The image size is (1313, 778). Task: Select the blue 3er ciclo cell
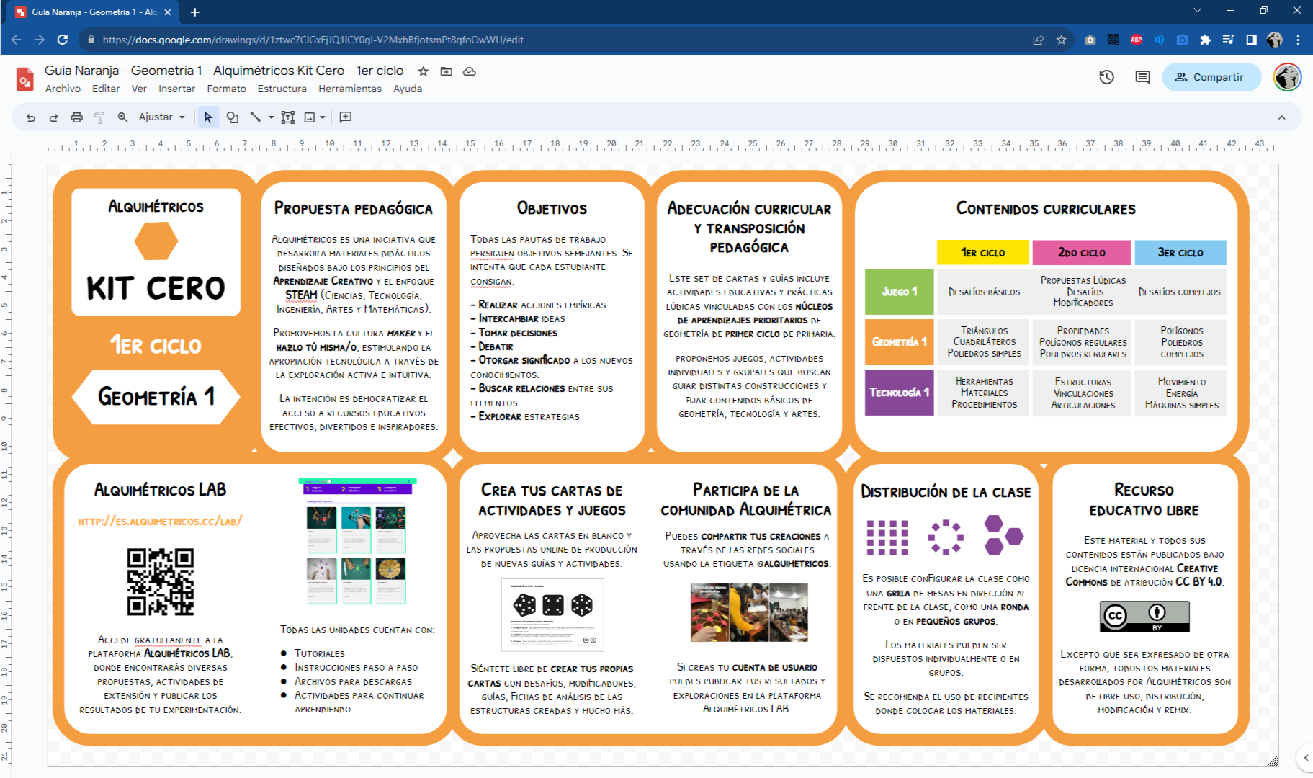1180,253
